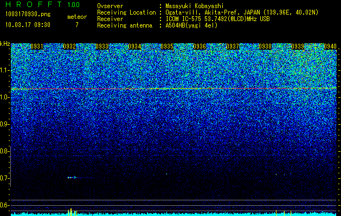This screenshot has width=341, height=216.
Task: Click the Receiving Location value text
Action: [242, 12]
